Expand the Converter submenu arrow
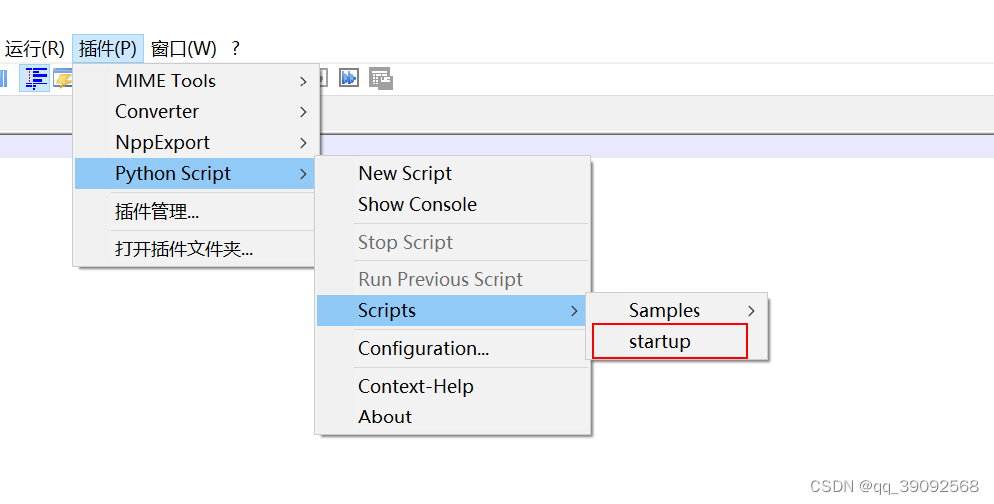 point(303,112)
